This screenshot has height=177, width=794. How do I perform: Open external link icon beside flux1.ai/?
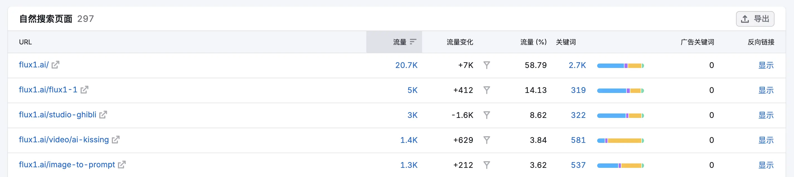[x=55, y=65]
